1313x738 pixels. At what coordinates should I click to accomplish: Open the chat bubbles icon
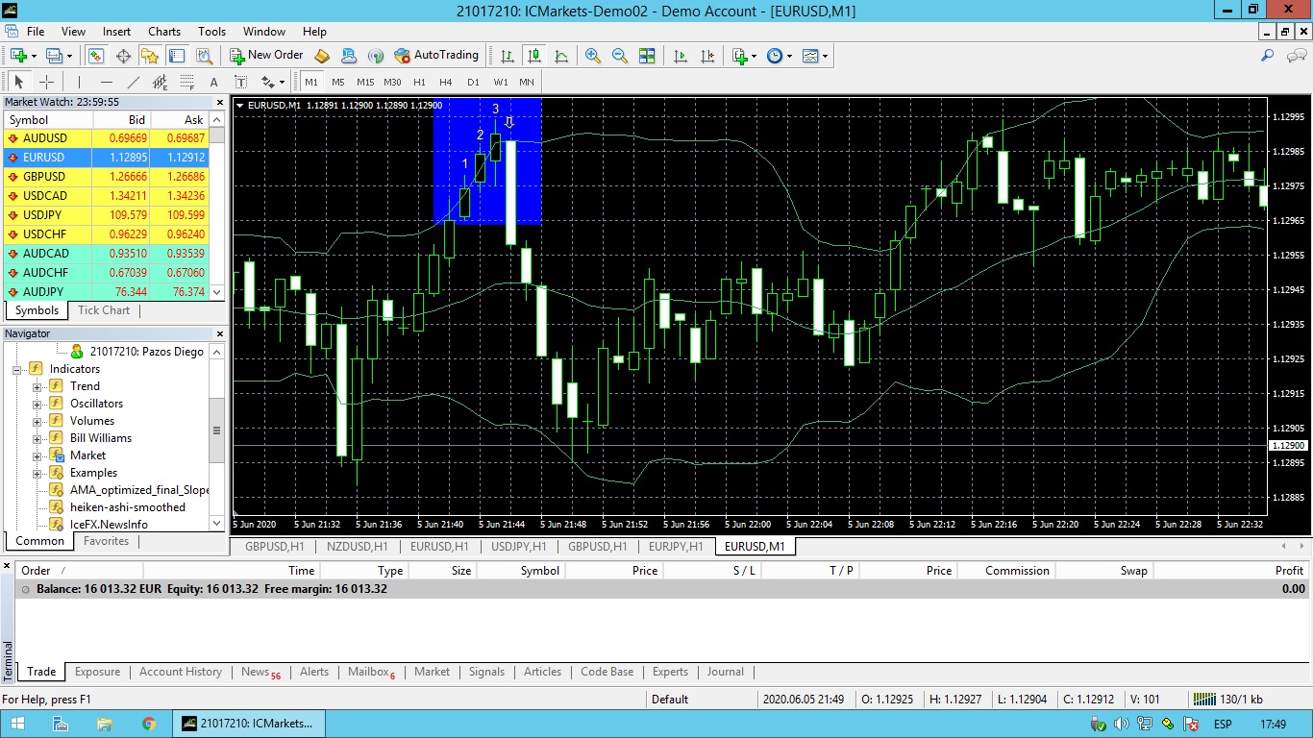click(x=1296, y=56)
